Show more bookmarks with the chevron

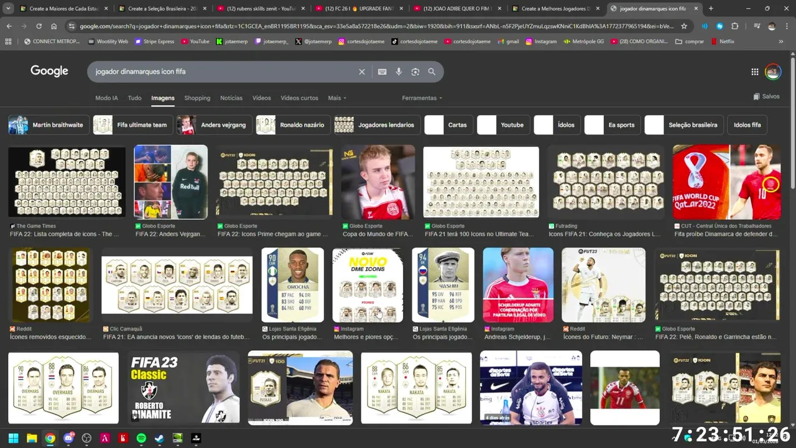point(780,41)
